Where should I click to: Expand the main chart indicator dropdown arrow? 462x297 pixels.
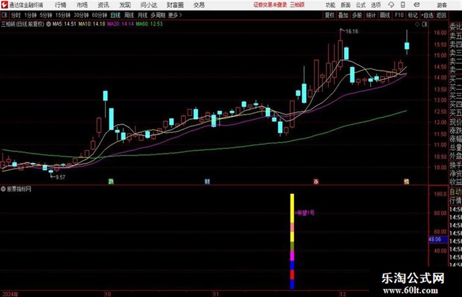click(48, 24)
